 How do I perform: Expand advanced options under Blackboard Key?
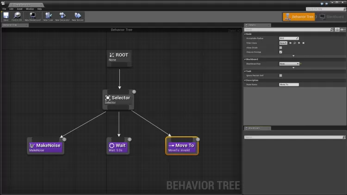(x=293, y=67)
